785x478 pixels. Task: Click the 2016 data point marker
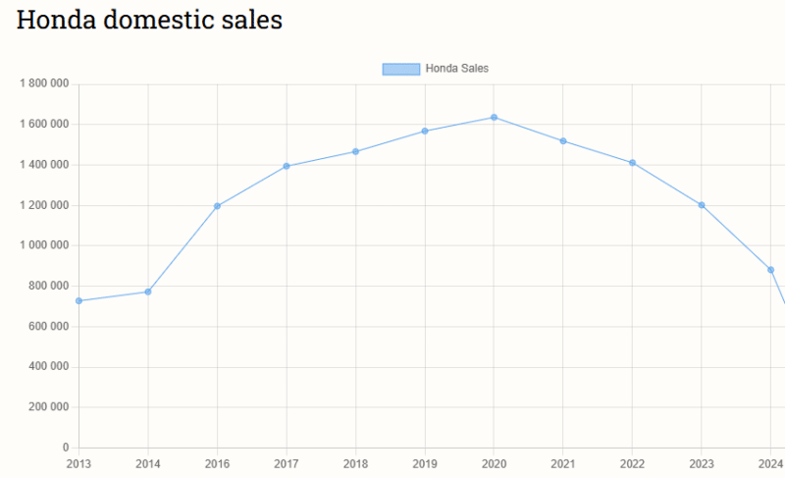[x=217, y=206]
